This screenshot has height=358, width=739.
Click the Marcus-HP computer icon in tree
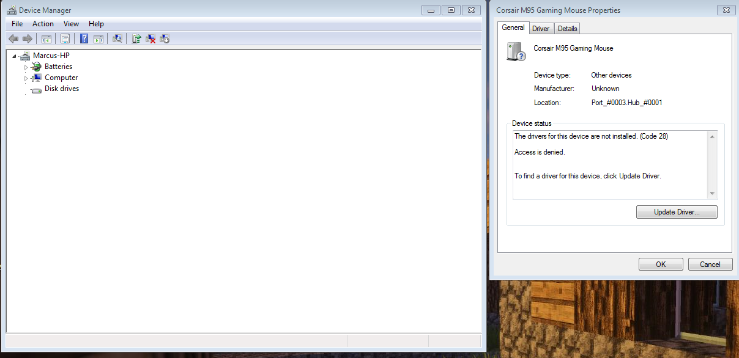pos(24,56)
